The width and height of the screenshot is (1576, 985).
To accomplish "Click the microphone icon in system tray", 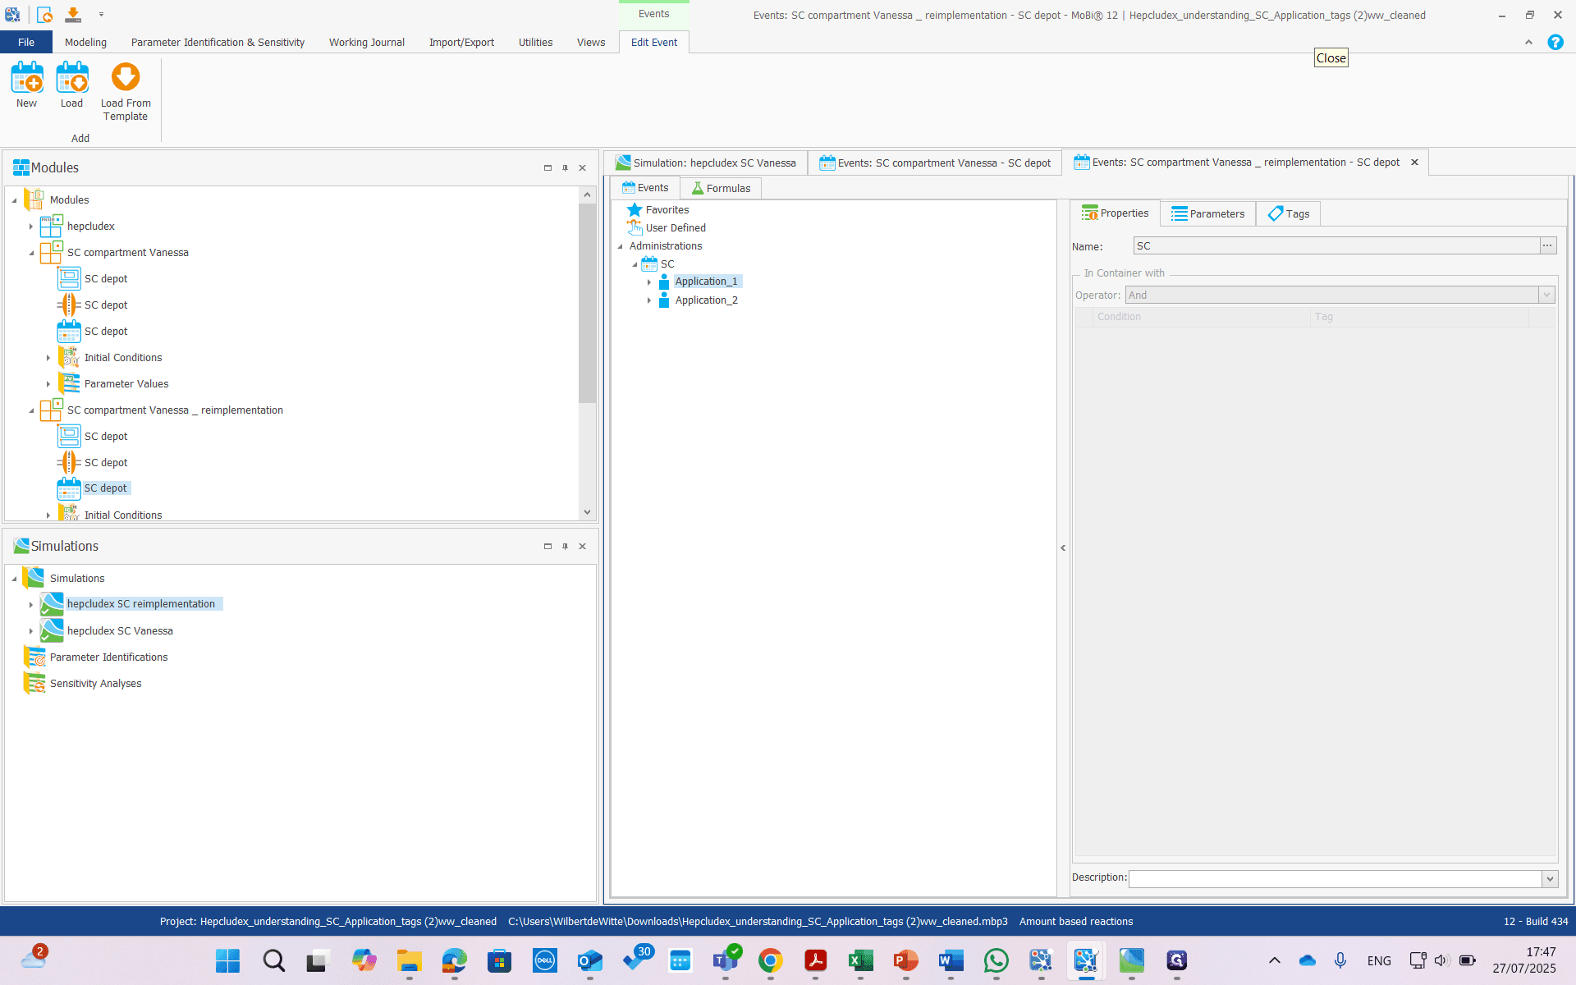I will [x=1340, y=960].
